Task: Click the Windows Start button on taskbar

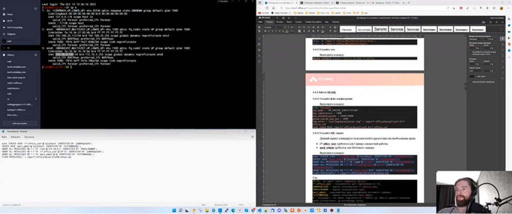Action: point(173,211)
